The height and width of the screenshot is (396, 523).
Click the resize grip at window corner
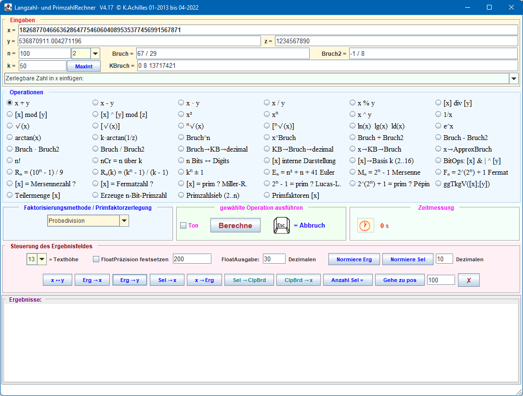pos(518,391)
